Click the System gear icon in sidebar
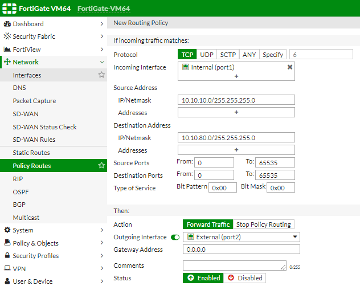The image size is (360, 290). (x=7, y=230)
